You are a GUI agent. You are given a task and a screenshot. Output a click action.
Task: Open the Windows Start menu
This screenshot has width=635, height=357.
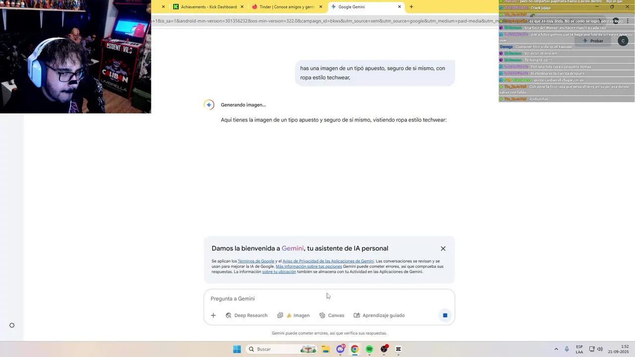point(237,349)
